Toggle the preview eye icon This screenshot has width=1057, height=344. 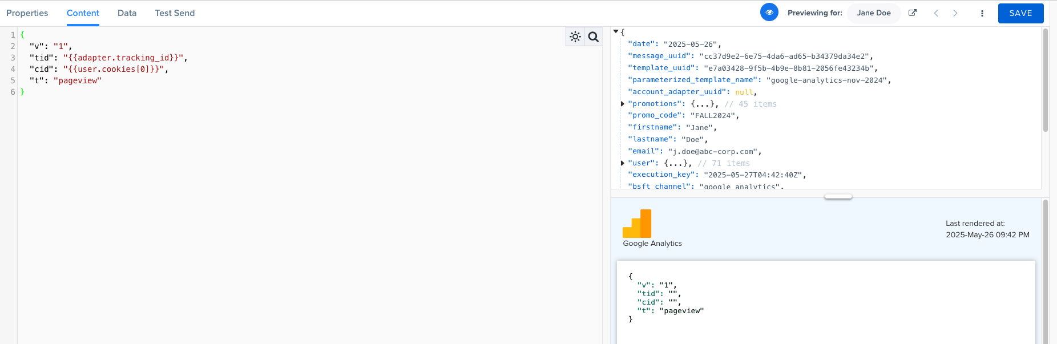click(769, 13)
